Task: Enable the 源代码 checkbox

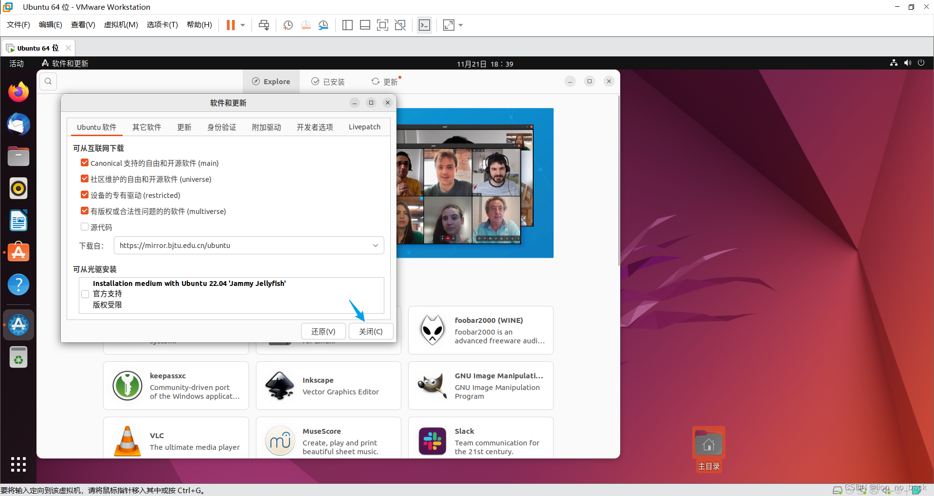Action: pos(85,227)
